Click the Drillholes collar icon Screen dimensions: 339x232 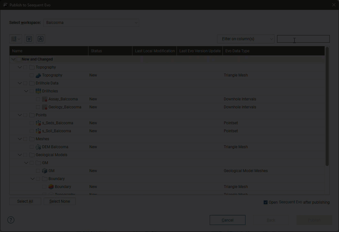click(x=38, y=91)
